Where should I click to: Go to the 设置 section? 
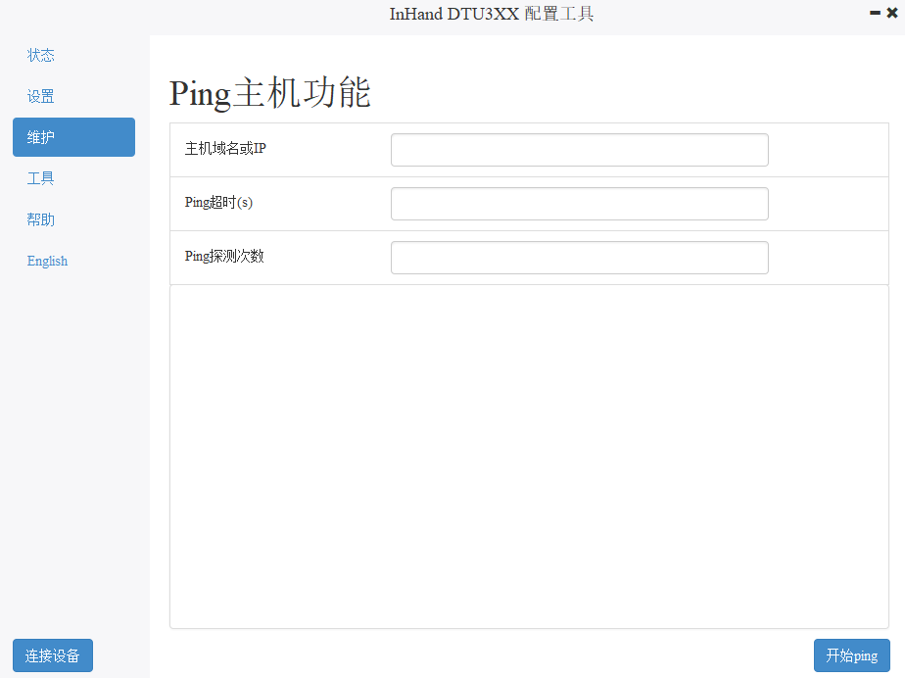pyautogui.click(x=41, y=96)
